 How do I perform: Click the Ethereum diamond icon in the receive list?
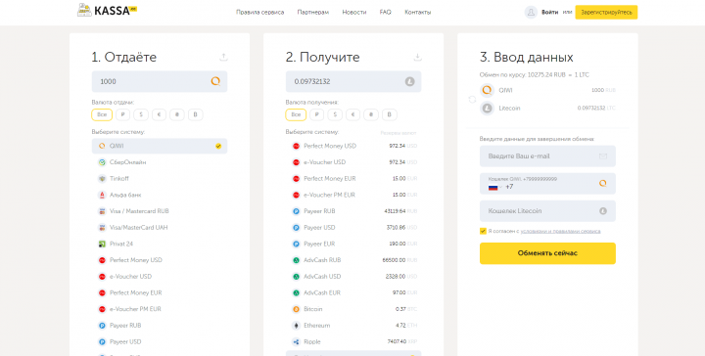coord(296,326)
